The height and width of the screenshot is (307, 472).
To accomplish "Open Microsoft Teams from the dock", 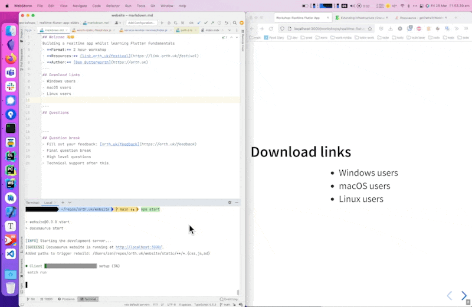I will (11, 73).
